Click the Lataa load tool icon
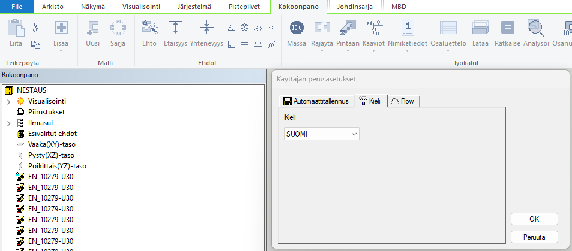 [x=480, y=28]
